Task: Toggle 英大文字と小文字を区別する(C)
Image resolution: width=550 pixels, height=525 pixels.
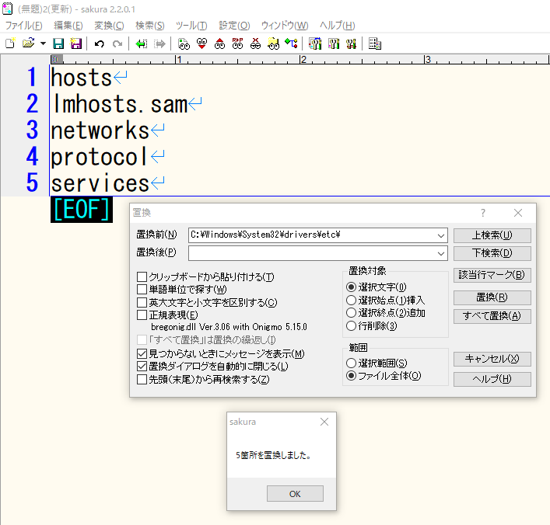Action: (142, 303)
